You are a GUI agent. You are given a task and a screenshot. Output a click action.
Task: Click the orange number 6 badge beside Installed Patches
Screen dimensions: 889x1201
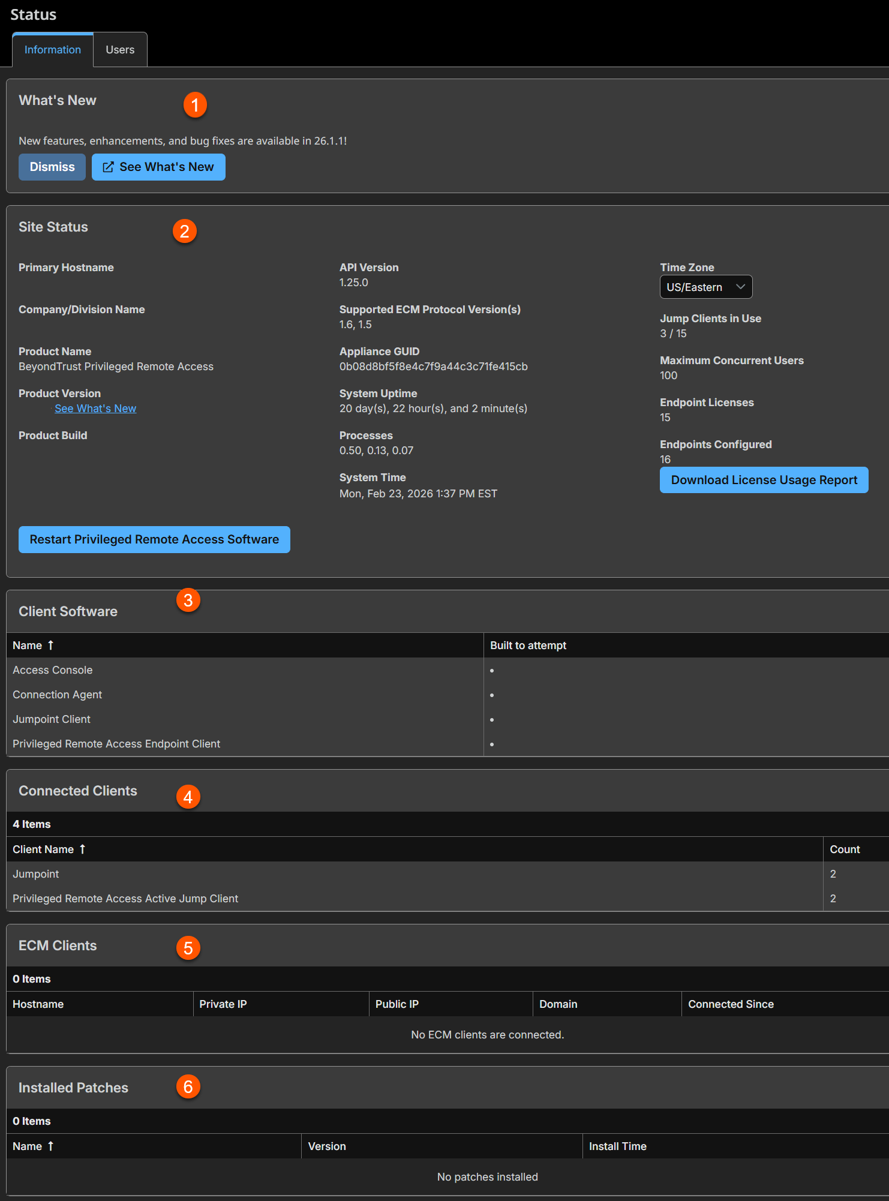[x=188, y=1086]
